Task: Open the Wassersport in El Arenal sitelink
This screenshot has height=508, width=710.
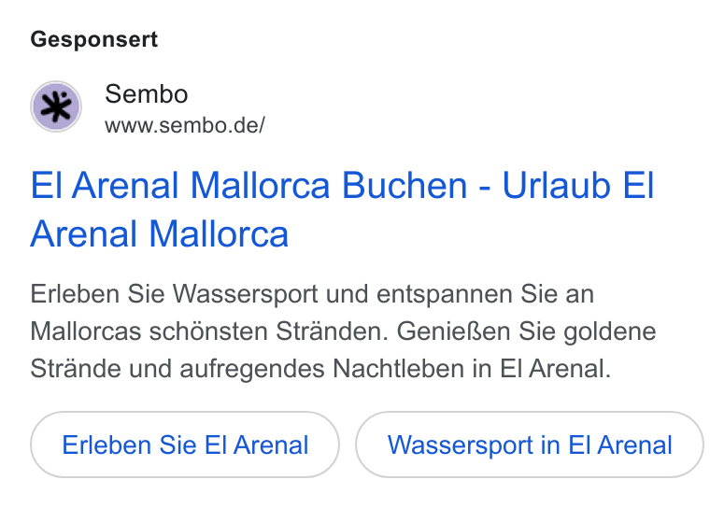Action: tap(530, 444)
